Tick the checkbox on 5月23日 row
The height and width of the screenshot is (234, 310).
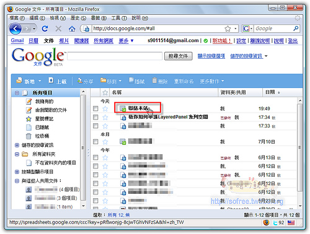95,201
